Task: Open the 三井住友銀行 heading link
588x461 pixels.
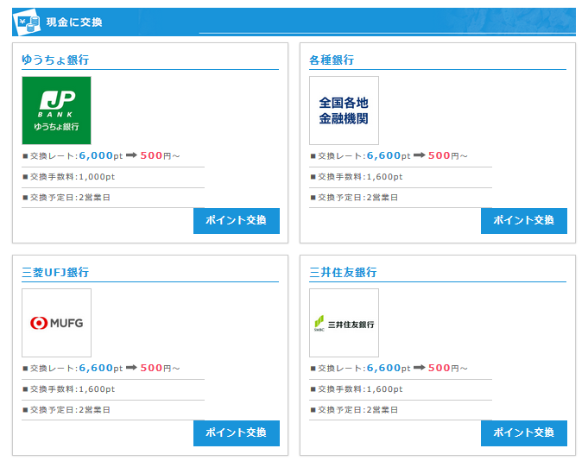Action: point(343,272)
